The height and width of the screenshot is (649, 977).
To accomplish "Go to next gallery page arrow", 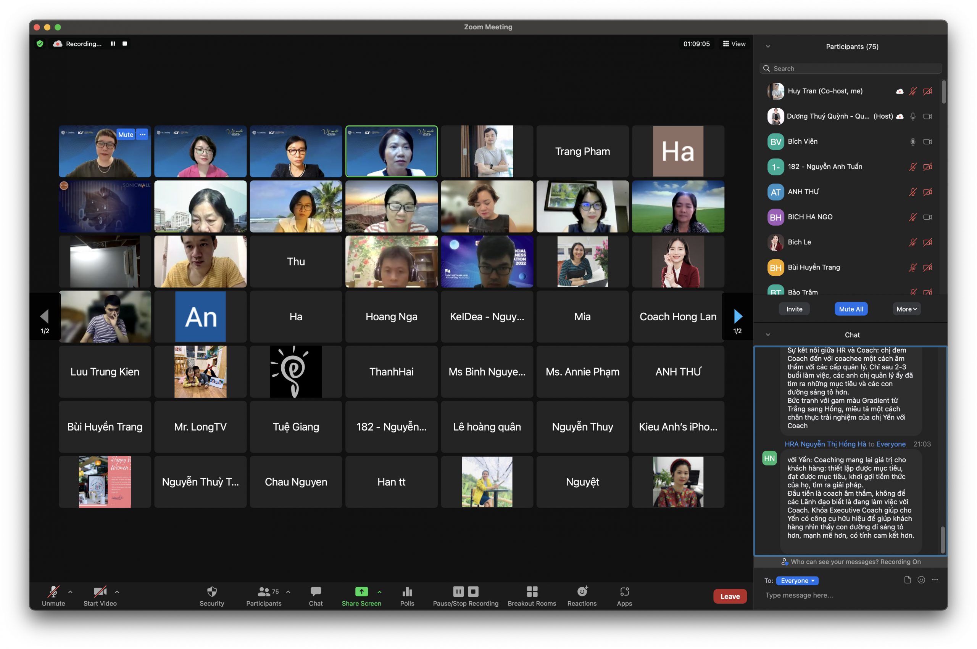I will pos(737,316).
